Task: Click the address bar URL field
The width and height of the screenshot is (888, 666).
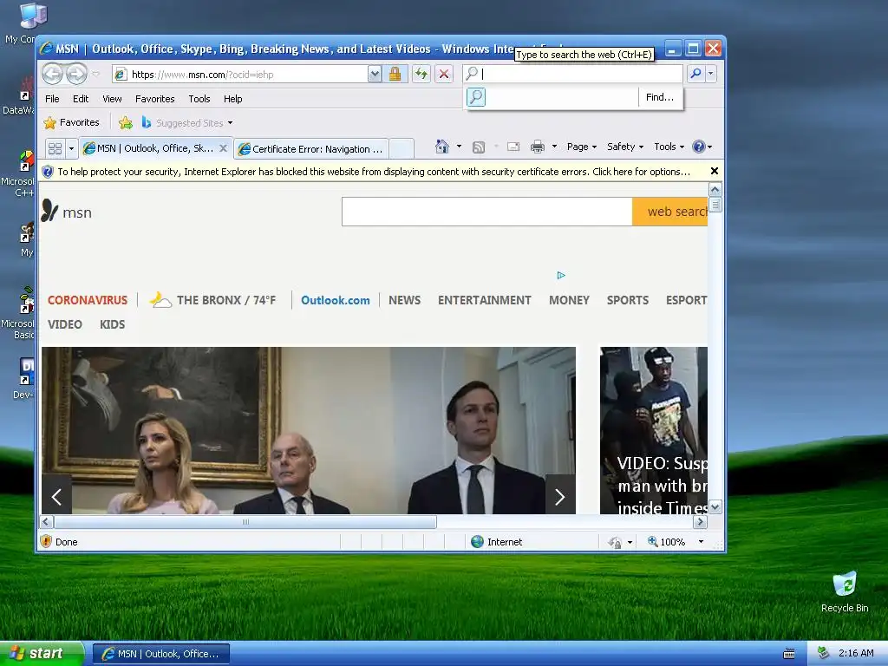Action: tap(240, 75)
